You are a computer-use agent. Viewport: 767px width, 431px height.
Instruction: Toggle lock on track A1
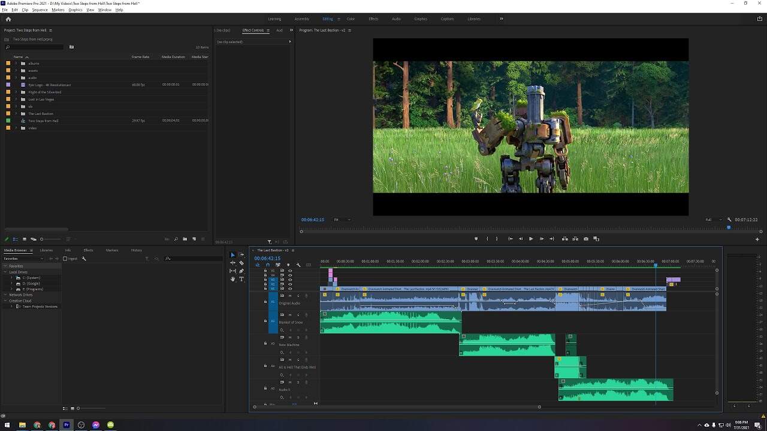click(x=265, y=302)
